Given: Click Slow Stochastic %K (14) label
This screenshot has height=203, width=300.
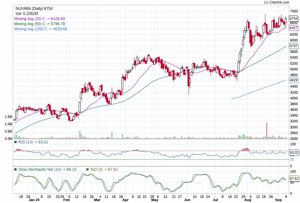Looking at the screenshot, I should coord(47,170).
